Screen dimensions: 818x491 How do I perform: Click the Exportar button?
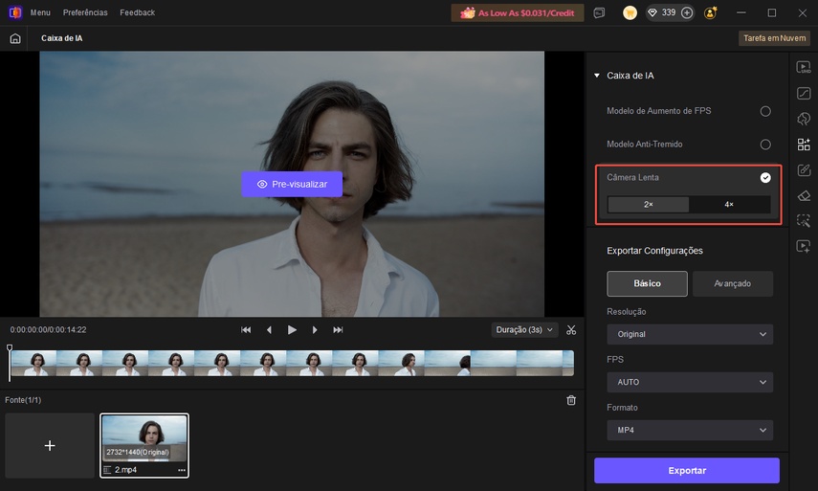(687, 471)
